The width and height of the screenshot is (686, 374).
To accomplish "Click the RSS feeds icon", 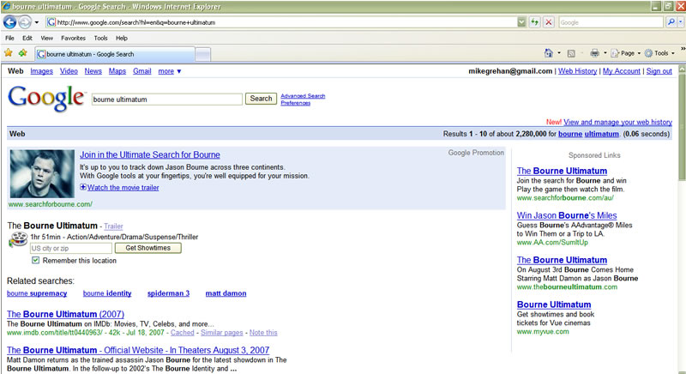I will tap(571, 53).
